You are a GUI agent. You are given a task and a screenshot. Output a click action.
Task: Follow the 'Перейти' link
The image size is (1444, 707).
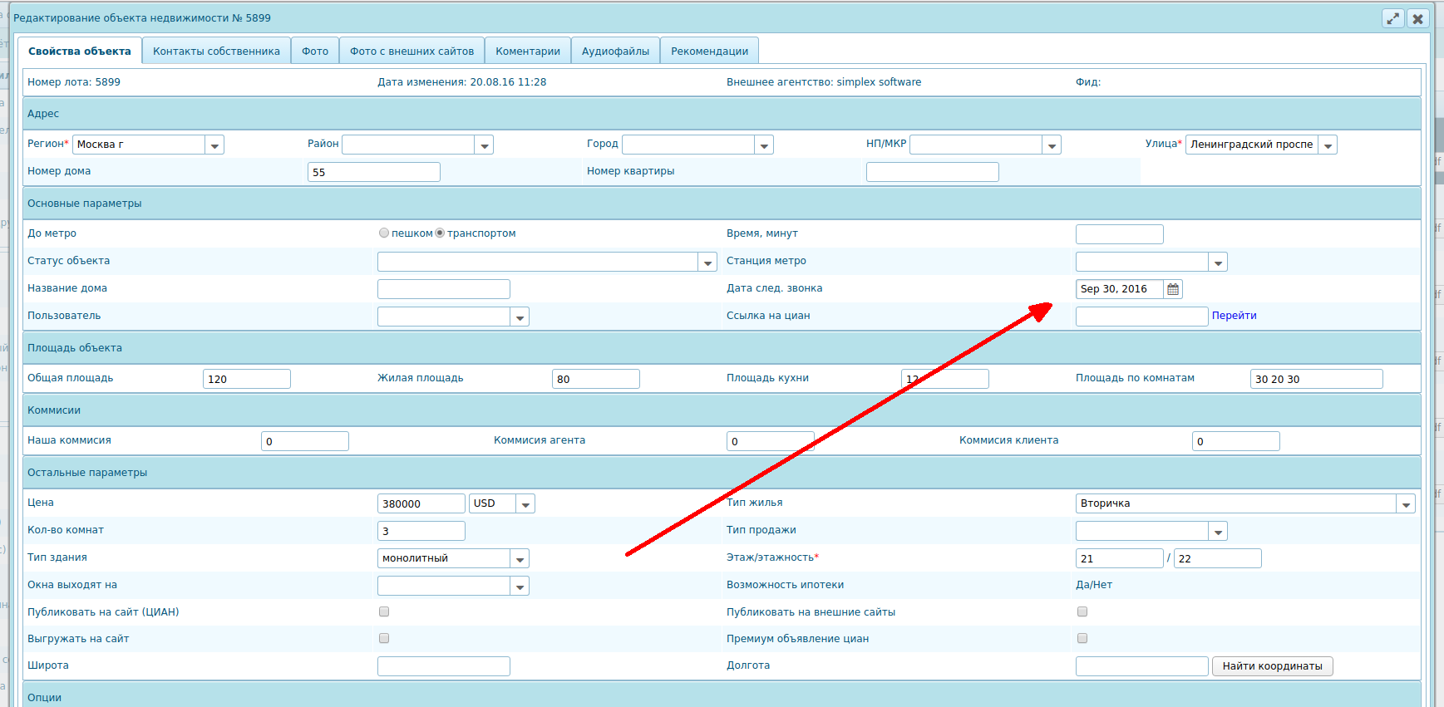click(x=1234, y=316)
